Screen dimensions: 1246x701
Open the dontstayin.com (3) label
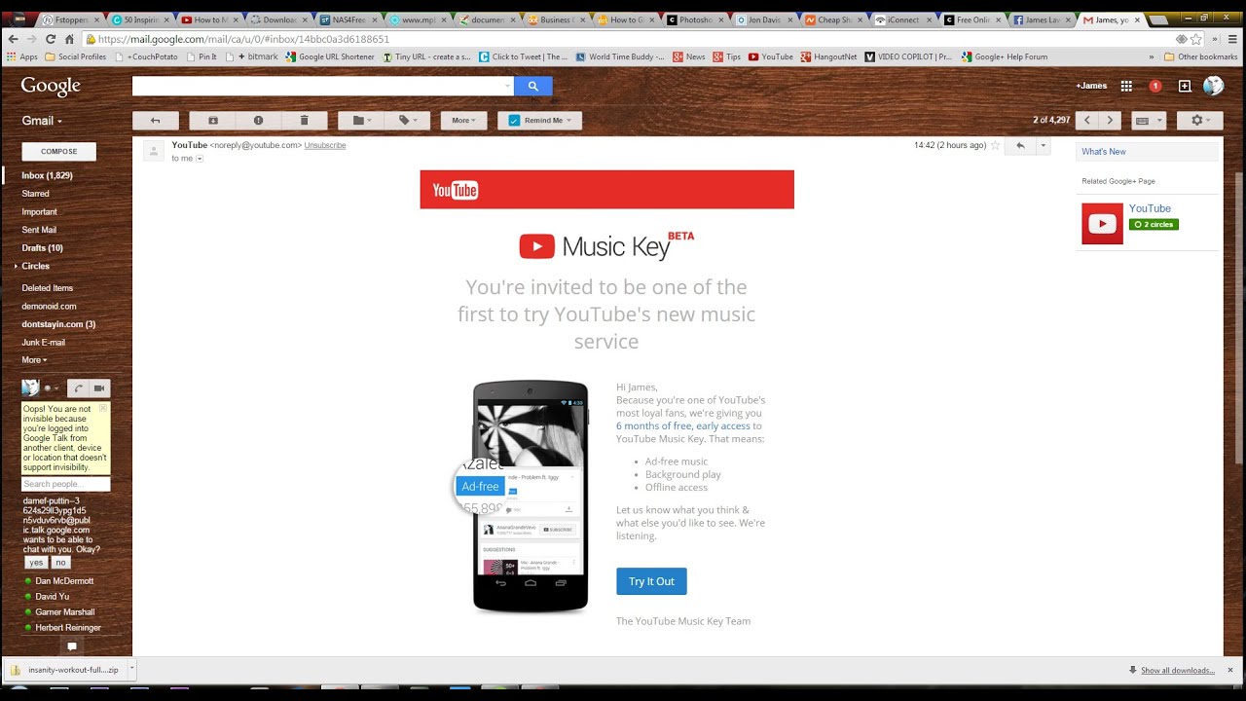(58, 324)
